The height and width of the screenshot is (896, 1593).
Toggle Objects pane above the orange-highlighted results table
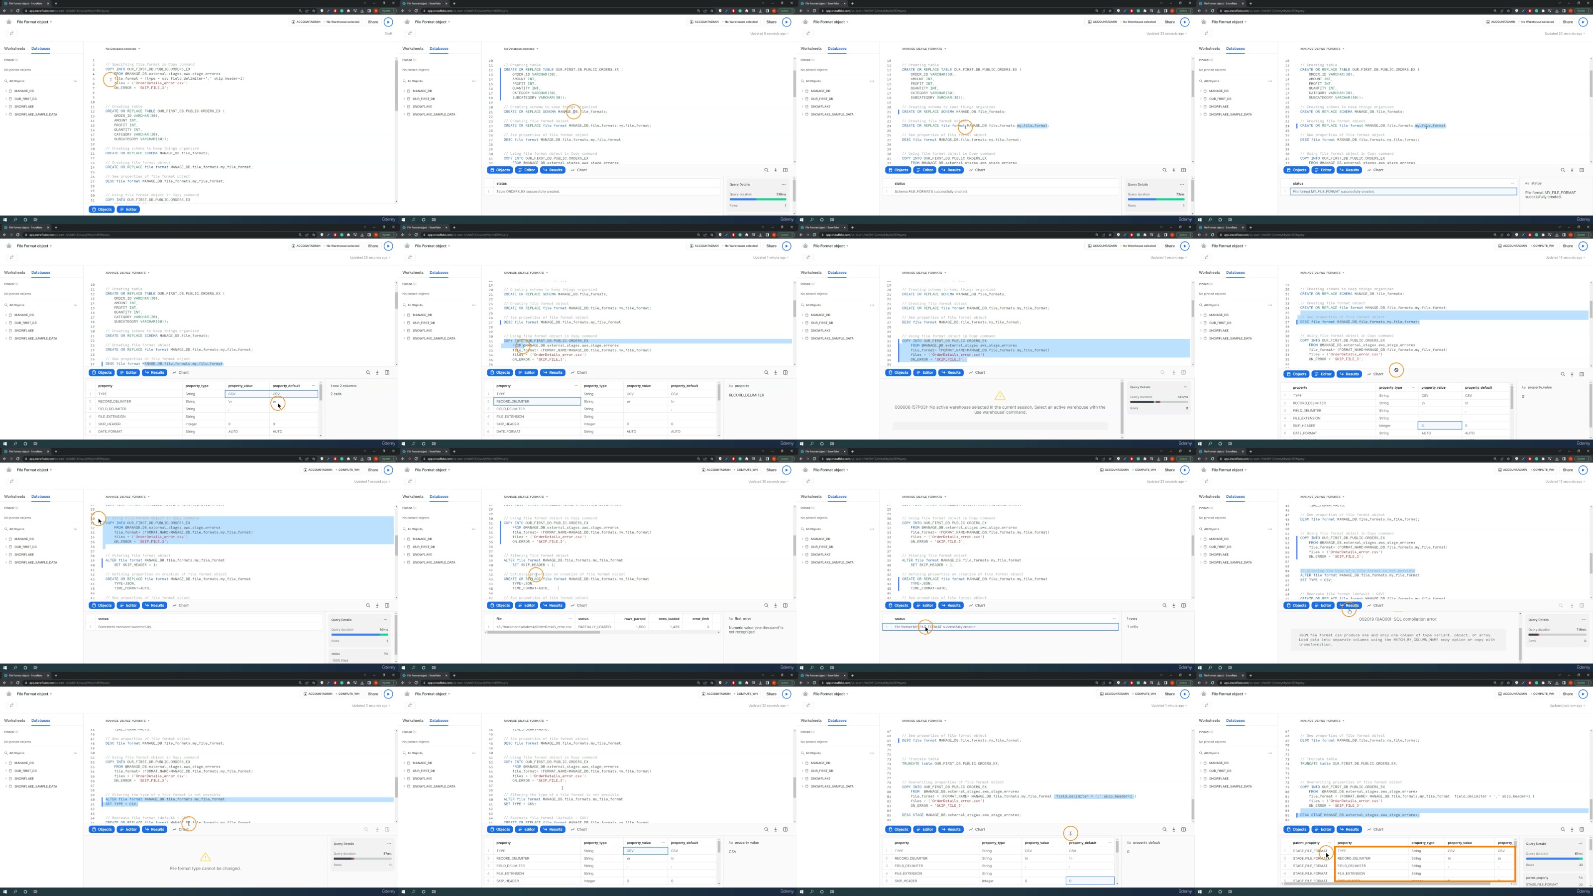[x=1296, y=829]
